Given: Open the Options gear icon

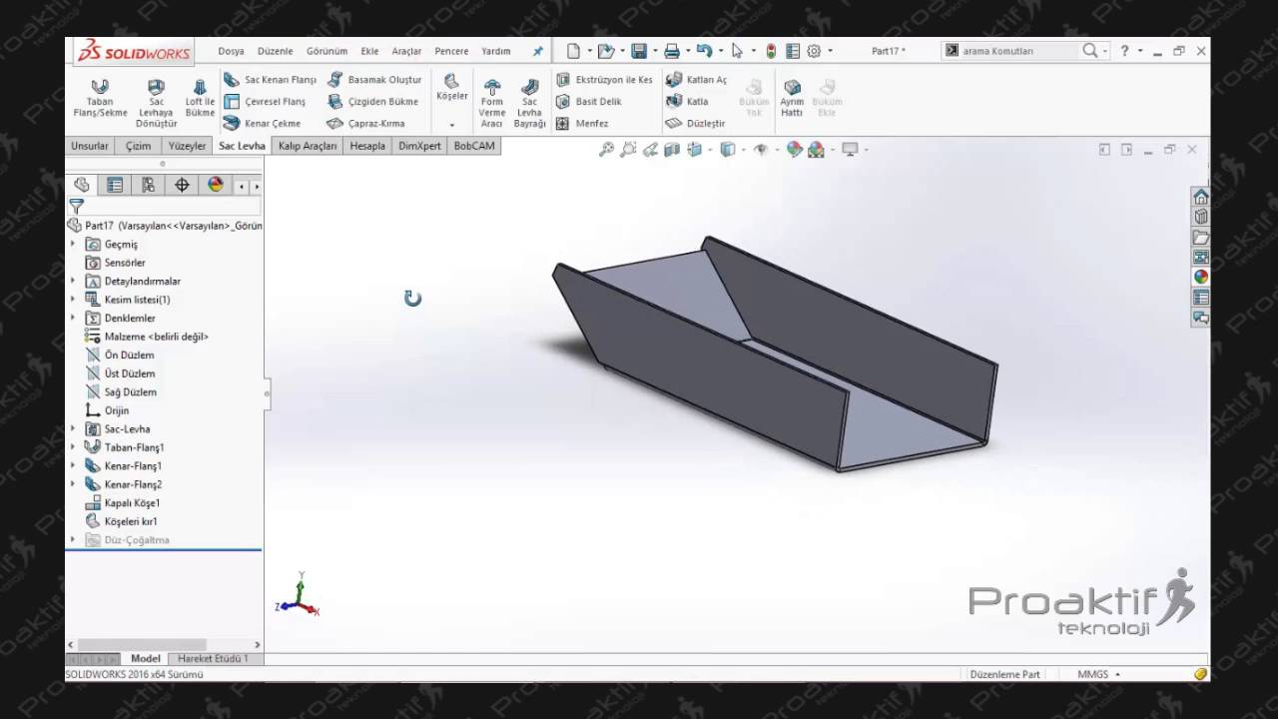Looking at the screenshot, I should pyautogui.click(x=814, y=51).
